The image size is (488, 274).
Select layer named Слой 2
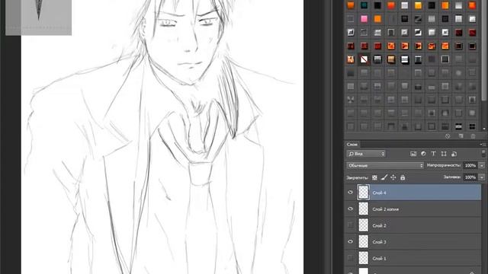pyautogui.click(x=413, y=225)
